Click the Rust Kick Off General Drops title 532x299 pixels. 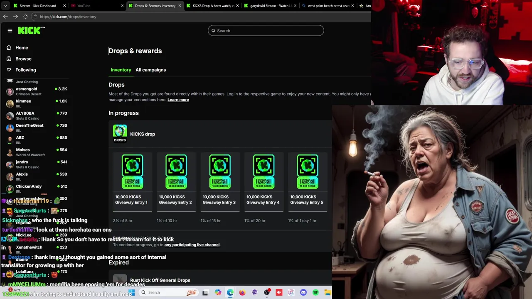160,280
